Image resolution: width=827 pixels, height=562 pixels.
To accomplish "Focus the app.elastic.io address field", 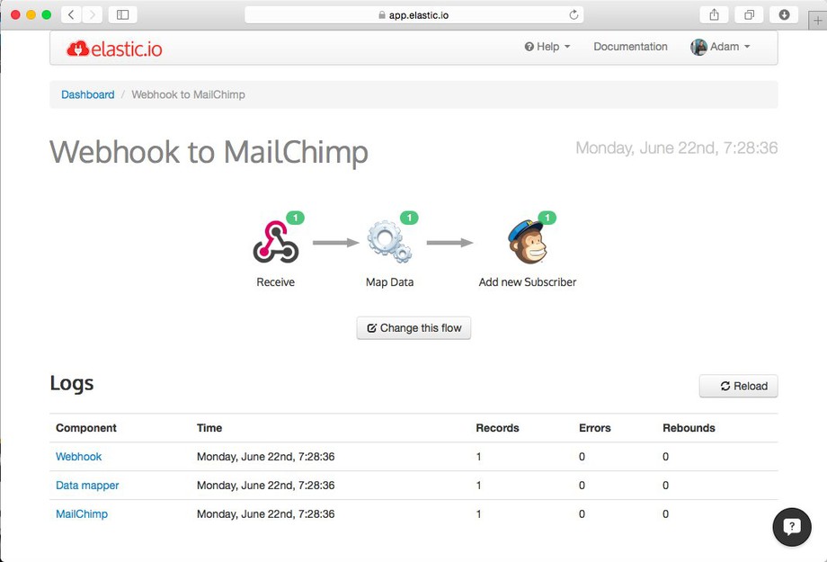I will coord(414,14).
